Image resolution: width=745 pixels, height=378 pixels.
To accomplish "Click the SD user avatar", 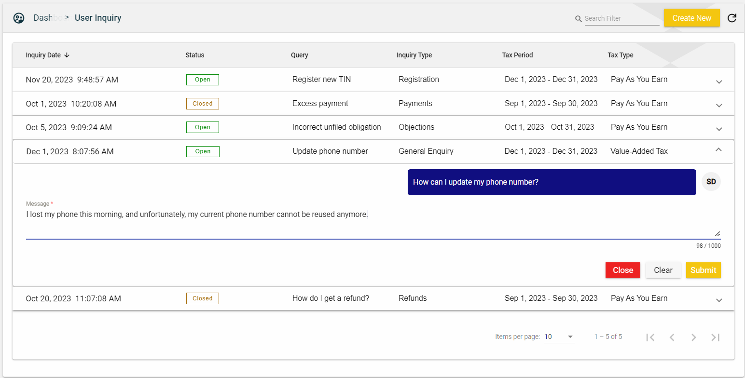I will point(711,182).
